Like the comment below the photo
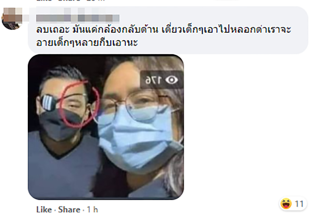This screenshot has width=316, height=216. (x=44, y=210)
